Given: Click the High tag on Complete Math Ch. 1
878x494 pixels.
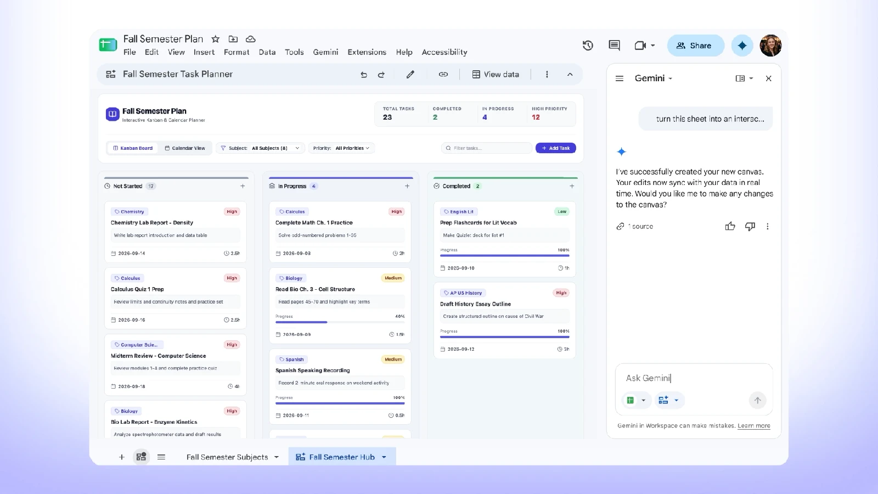Looking at the screenshot, I should [397, 211].
